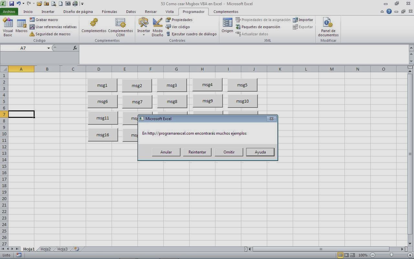Viewport: 414px width, 259px height.
Task: Start Grabar macro recording
Action: tap(44, 20)
